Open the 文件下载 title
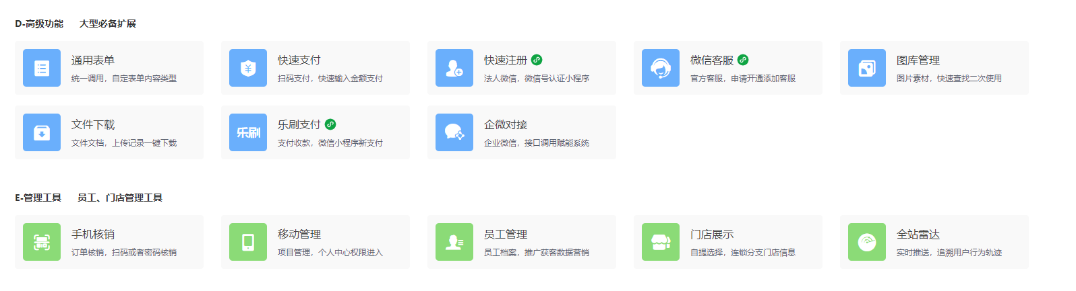1076x291 pixels. point(93,124)
